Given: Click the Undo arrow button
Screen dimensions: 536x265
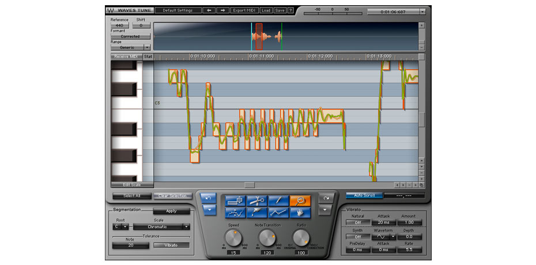Looking at the screenshot, I should coord(208,198).
